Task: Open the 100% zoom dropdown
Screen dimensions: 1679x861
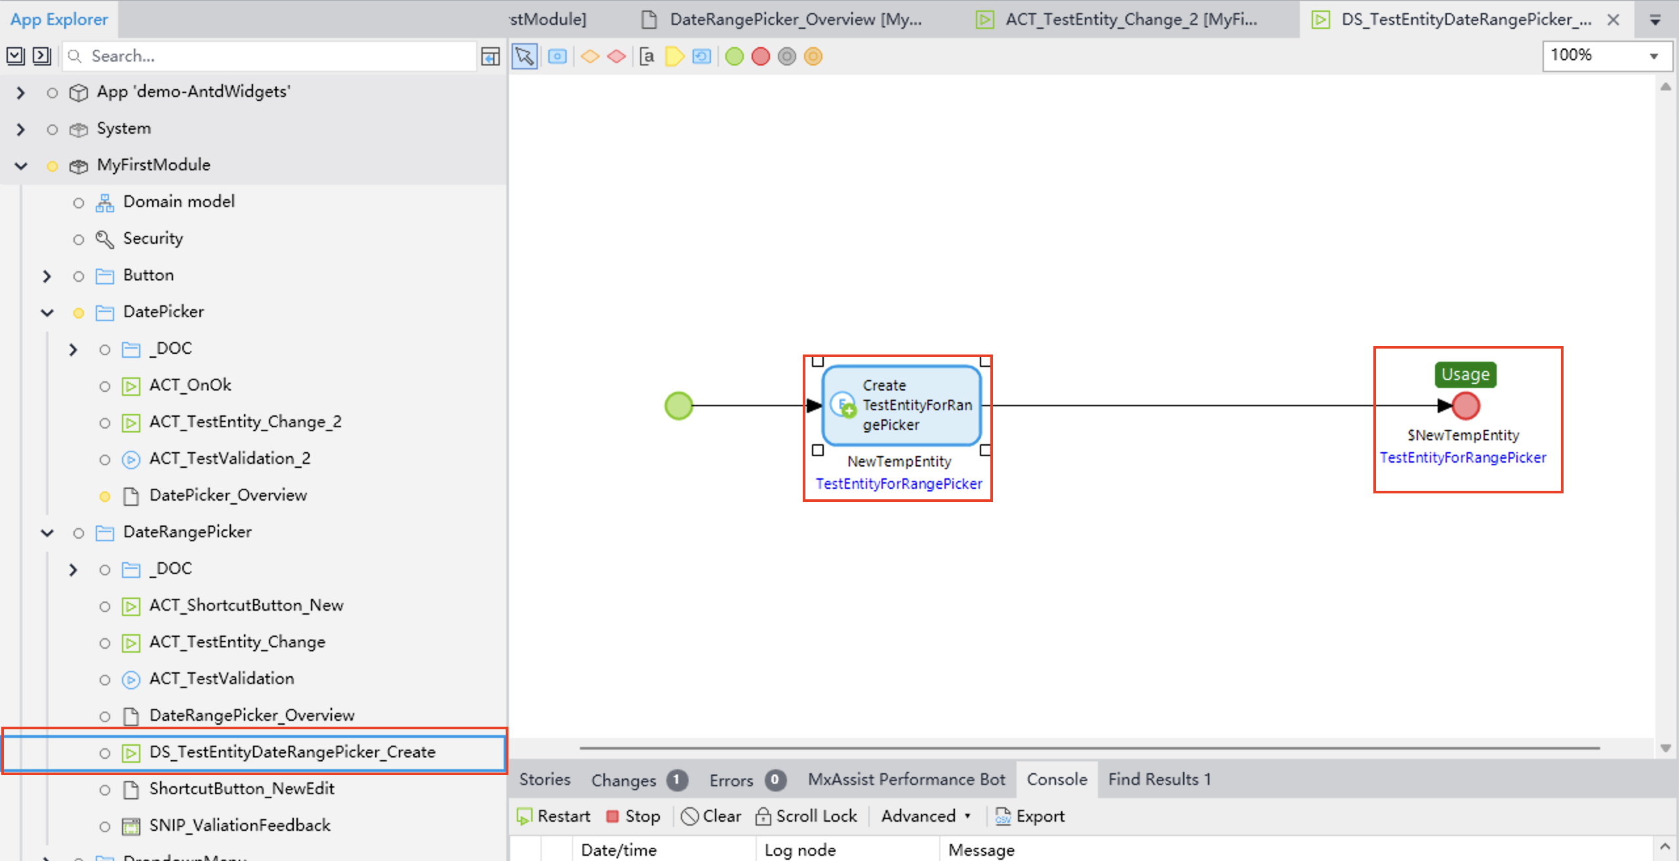Action: point(1653,56)
